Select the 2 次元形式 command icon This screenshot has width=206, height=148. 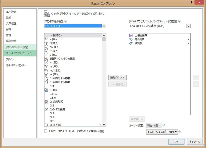click(x=46, y=102)
